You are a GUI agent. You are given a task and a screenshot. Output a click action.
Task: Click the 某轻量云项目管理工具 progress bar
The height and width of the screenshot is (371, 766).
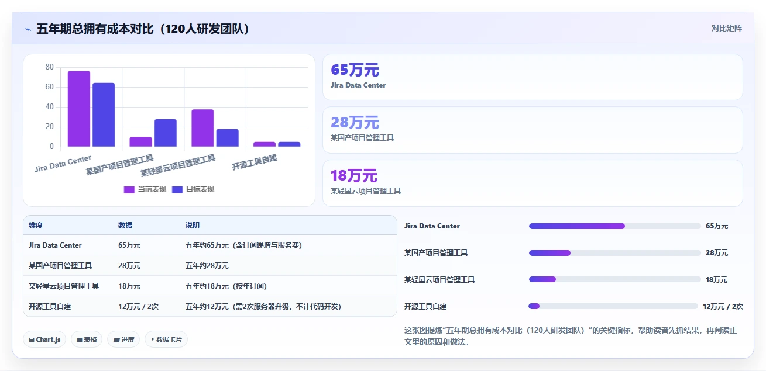pyautogui.click(x=614, y=279)
